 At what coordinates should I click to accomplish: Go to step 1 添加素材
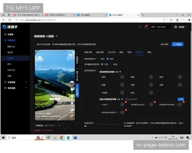[77, 58]
